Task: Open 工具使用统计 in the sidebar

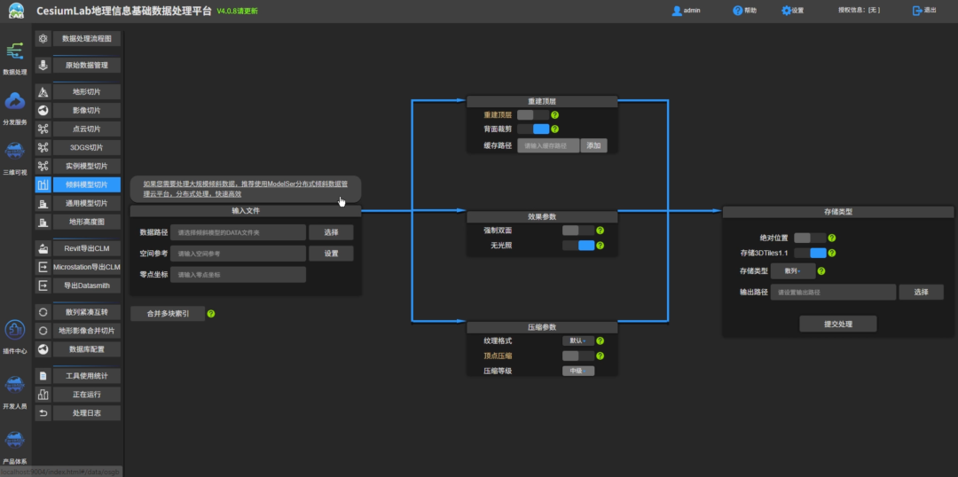Action: point(87,376)
